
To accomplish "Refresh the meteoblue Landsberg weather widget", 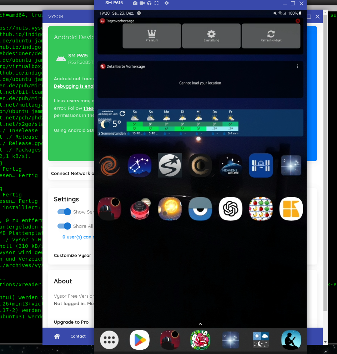I will (122, 114).
